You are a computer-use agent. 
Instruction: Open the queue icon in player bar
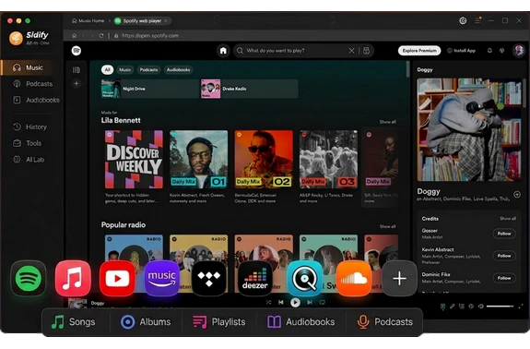[x=462, y=307]
